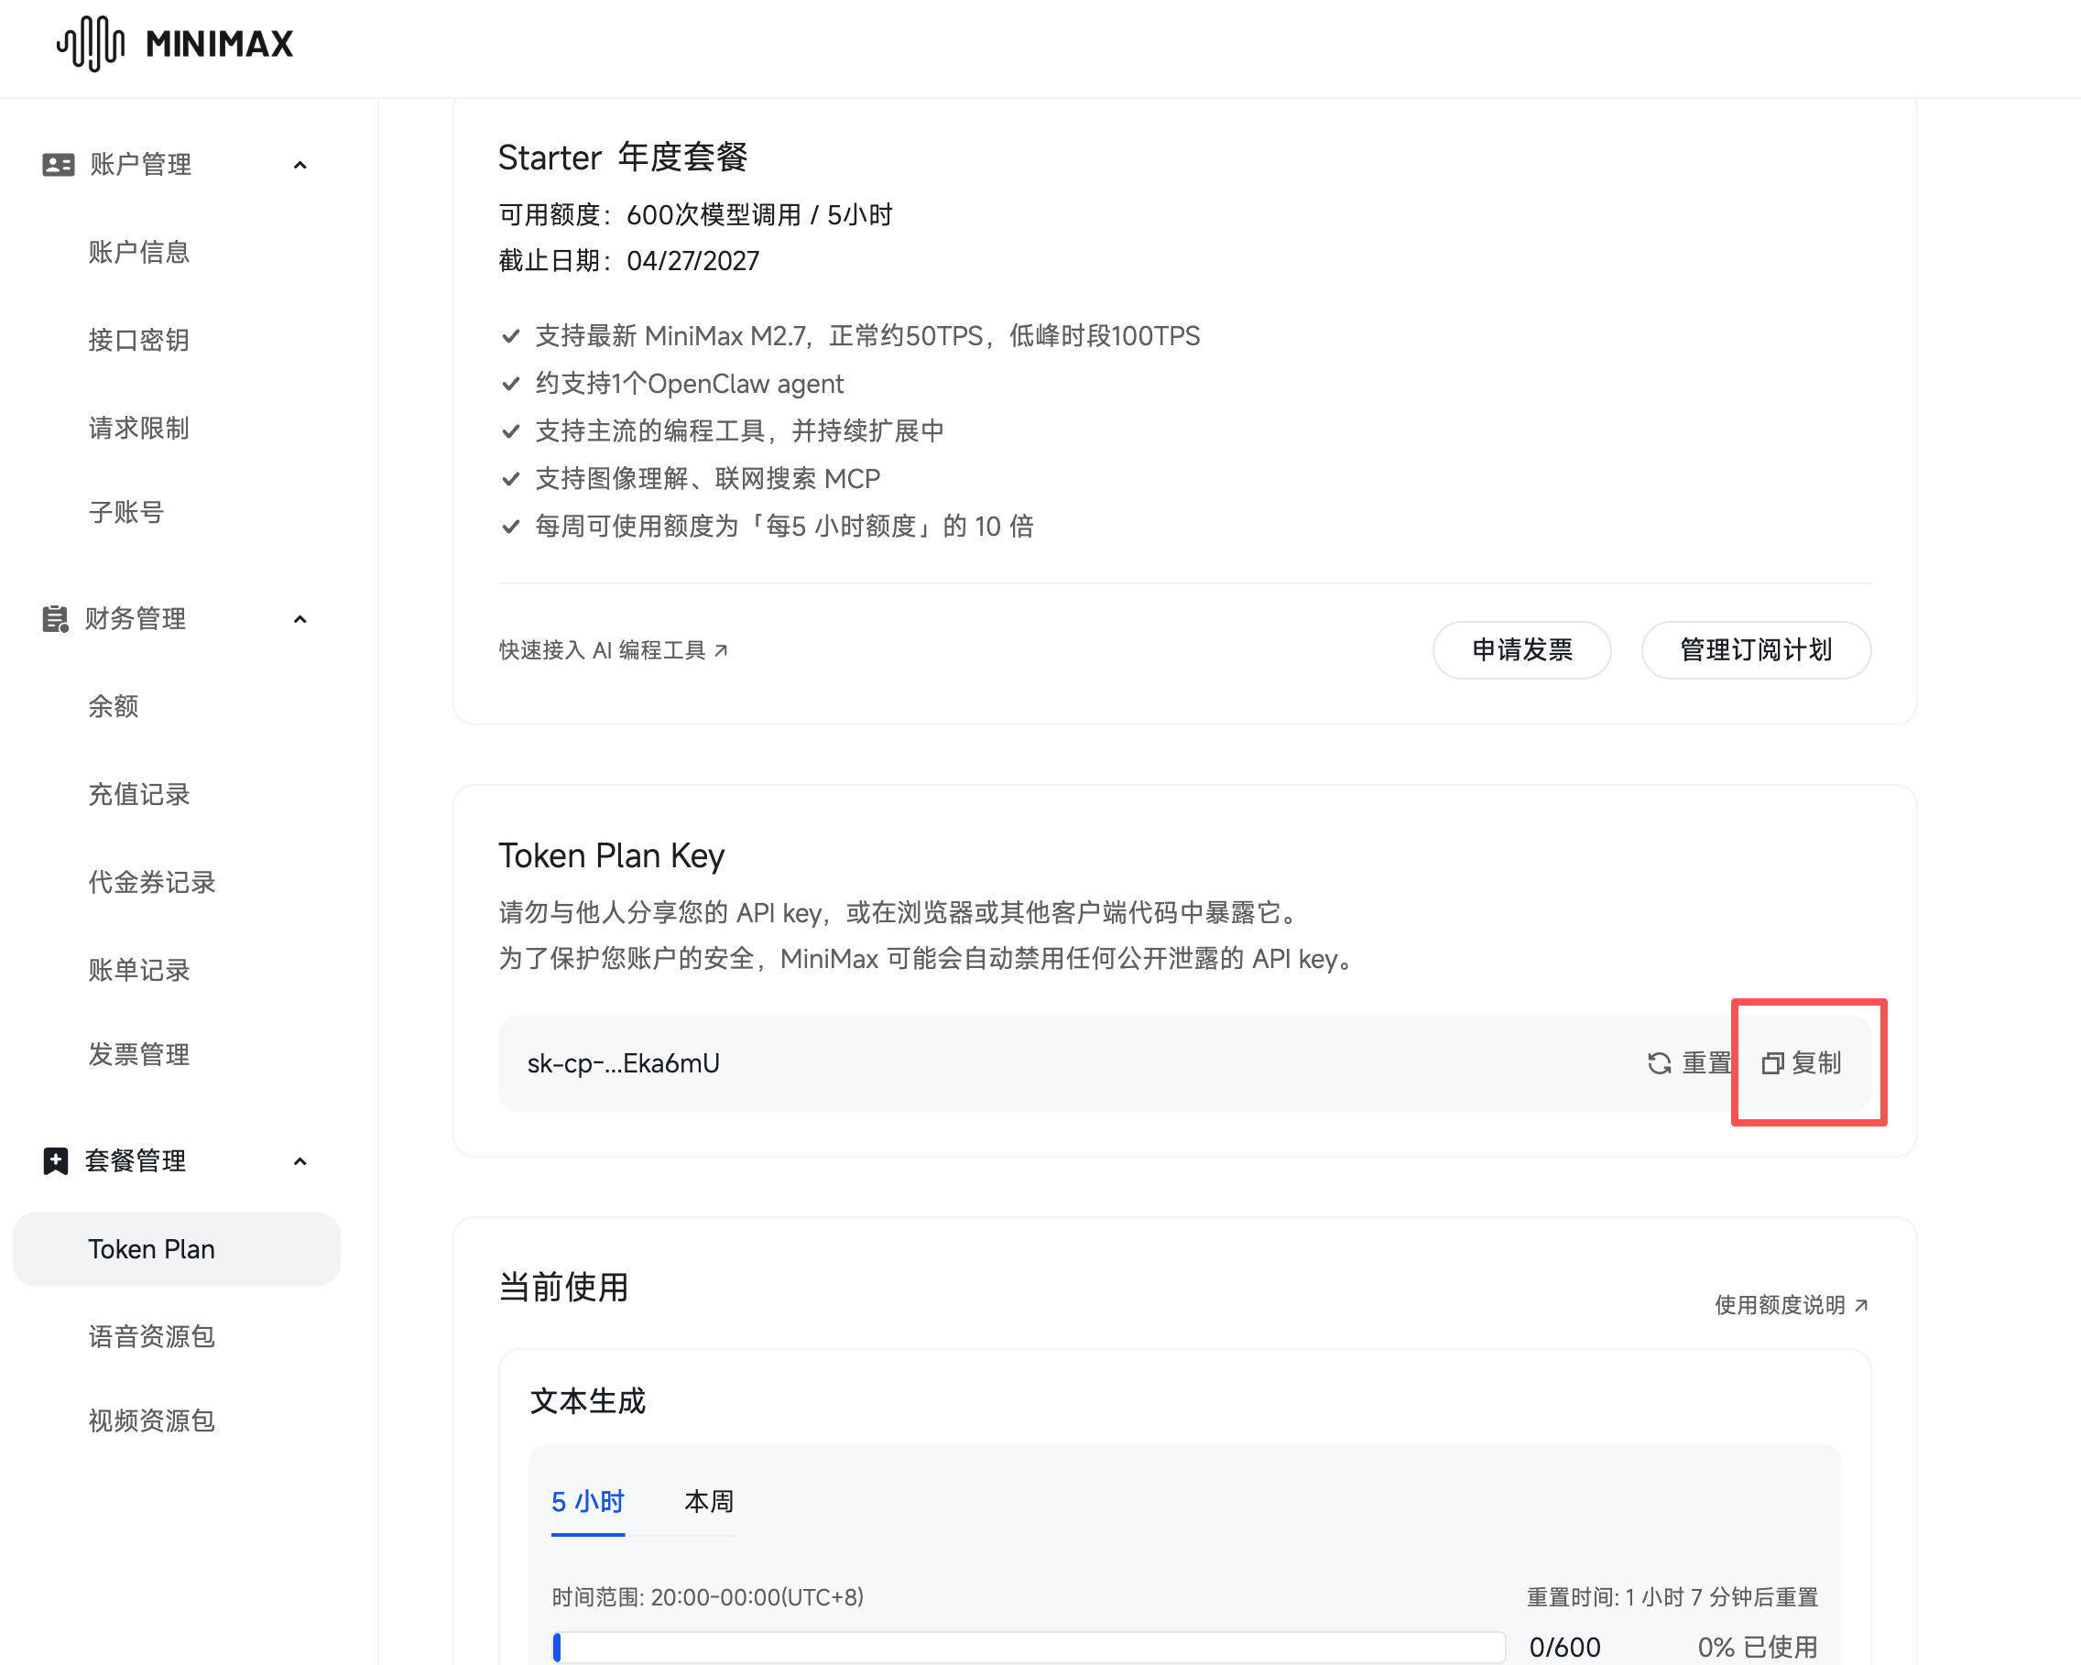Open 账单记录 in sidebar

coord(139,970)
